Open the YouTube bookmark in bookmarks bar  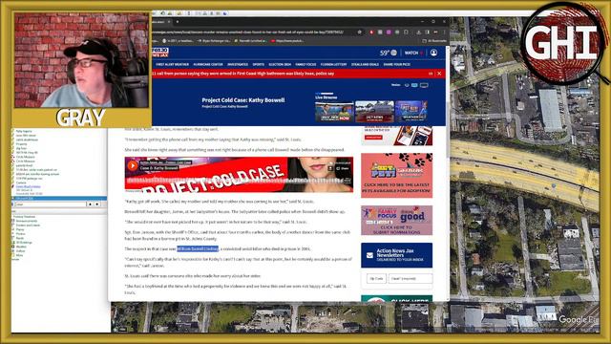point(288,40)
